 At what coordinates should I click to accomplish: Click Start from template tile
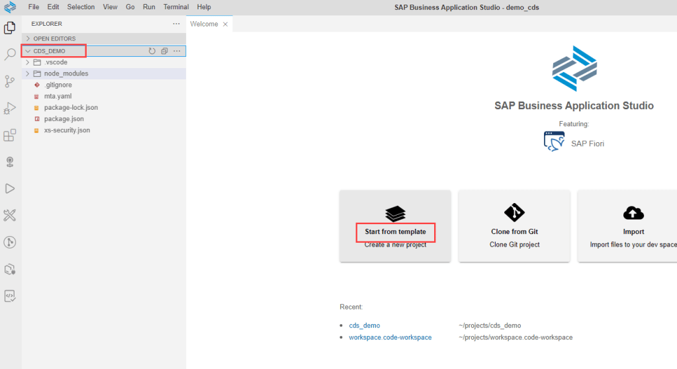[395, 225]
